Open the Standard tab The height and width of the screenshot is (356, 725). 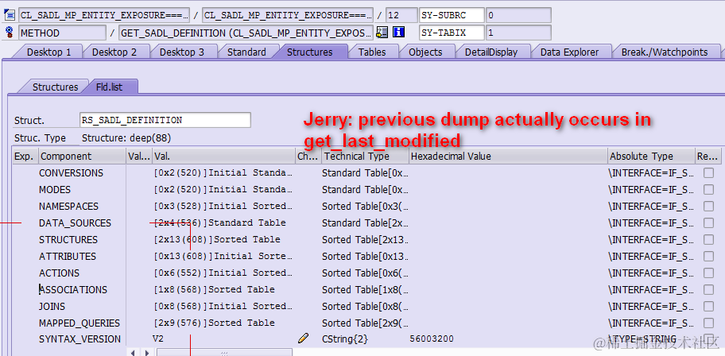click(x=246, y=52)
